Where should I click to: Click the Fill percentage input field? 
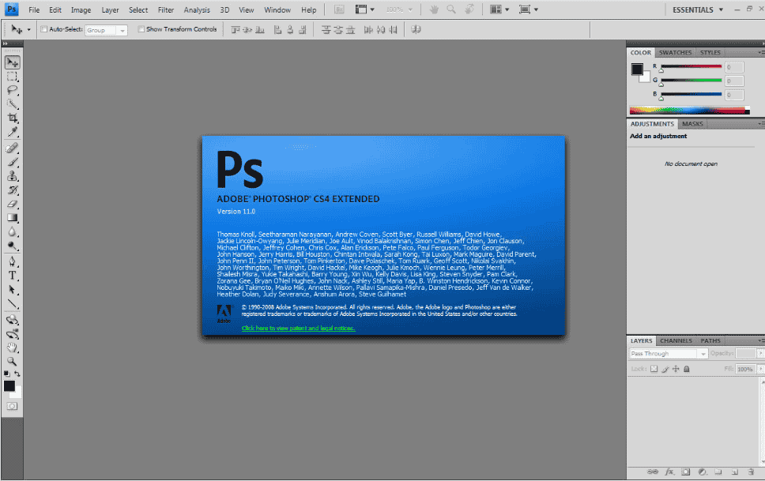point(744,369)
